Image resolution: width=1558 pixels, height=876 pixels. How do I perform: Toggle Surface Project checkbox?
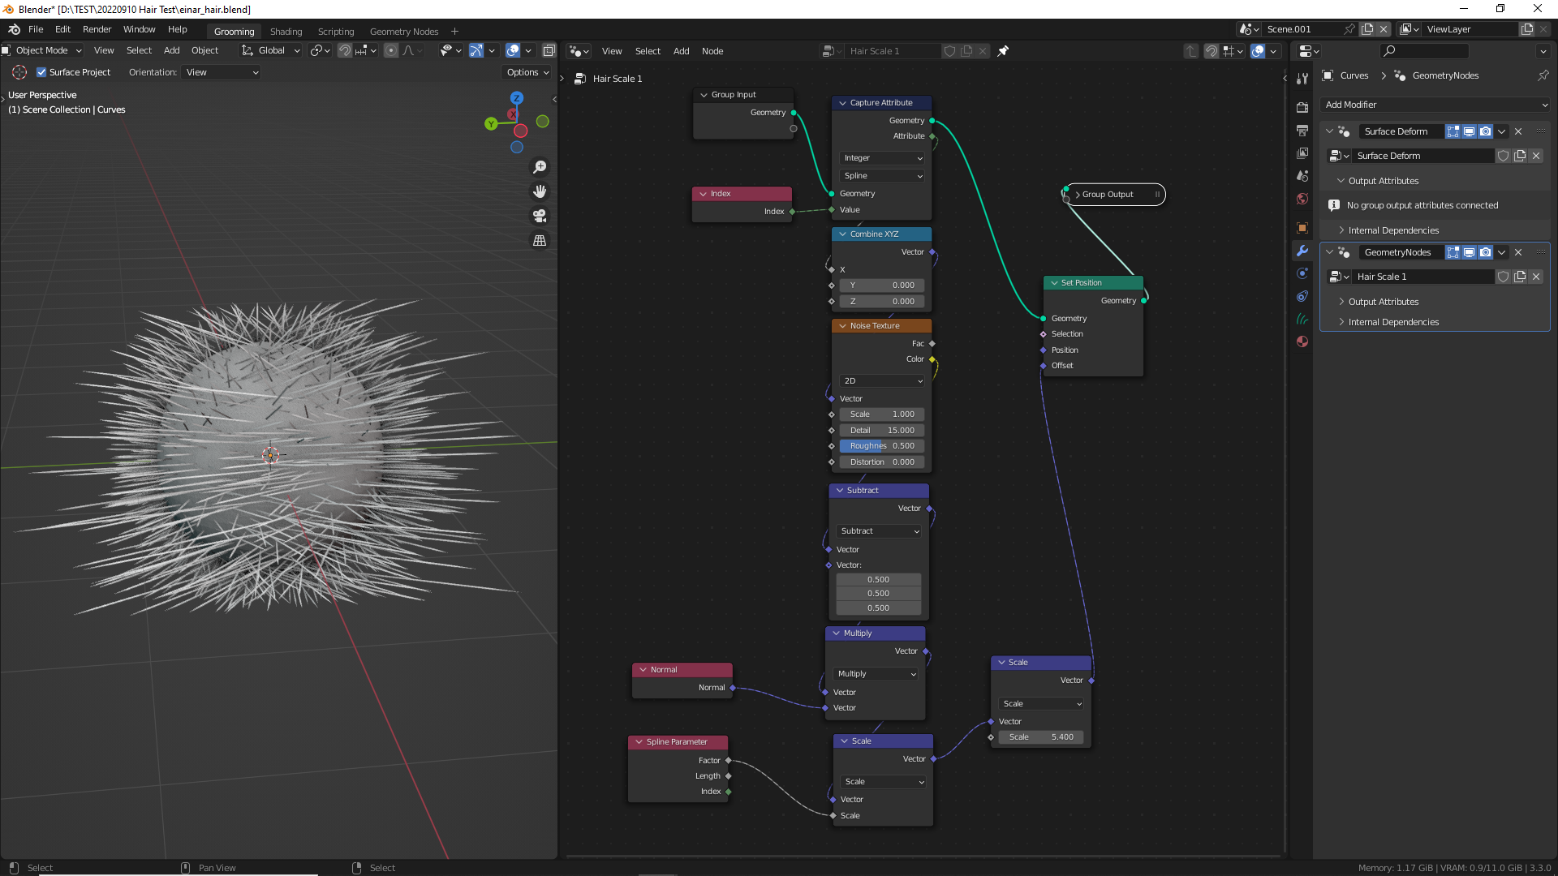(x=41, y=72)
